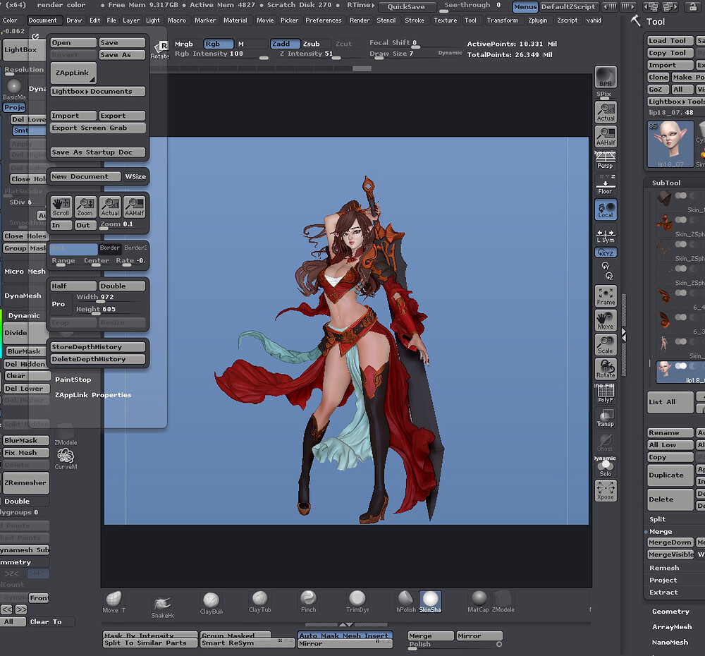This screenshot has width=705, height=656.
Task: Select the hPolish brush
Action: click(x=406, y=602)
